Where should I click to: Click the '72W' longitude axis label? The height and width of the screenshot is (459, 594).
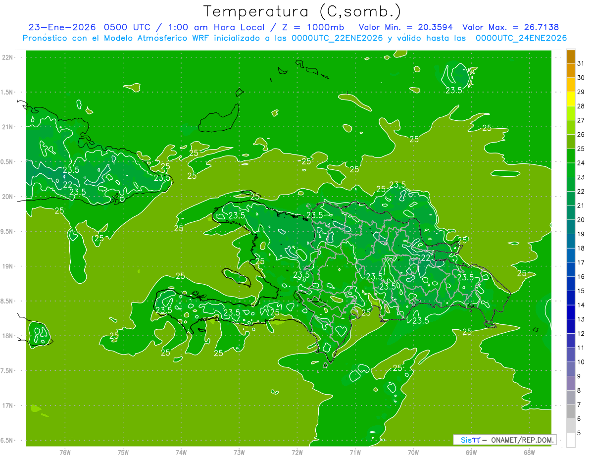click(297, 452)
